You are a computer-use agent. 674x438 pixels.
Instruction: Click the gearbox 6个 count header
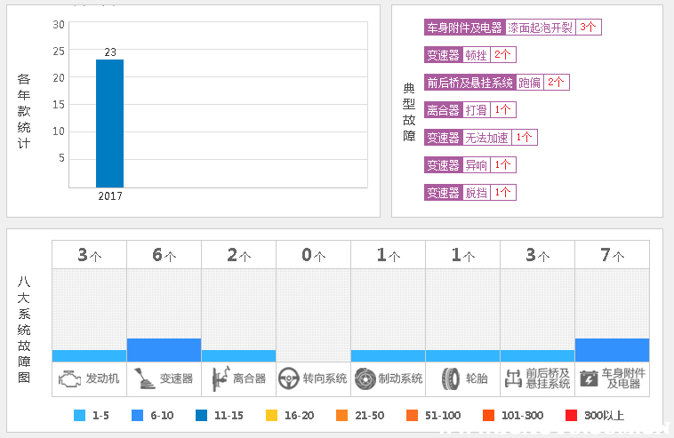(164, 255)
